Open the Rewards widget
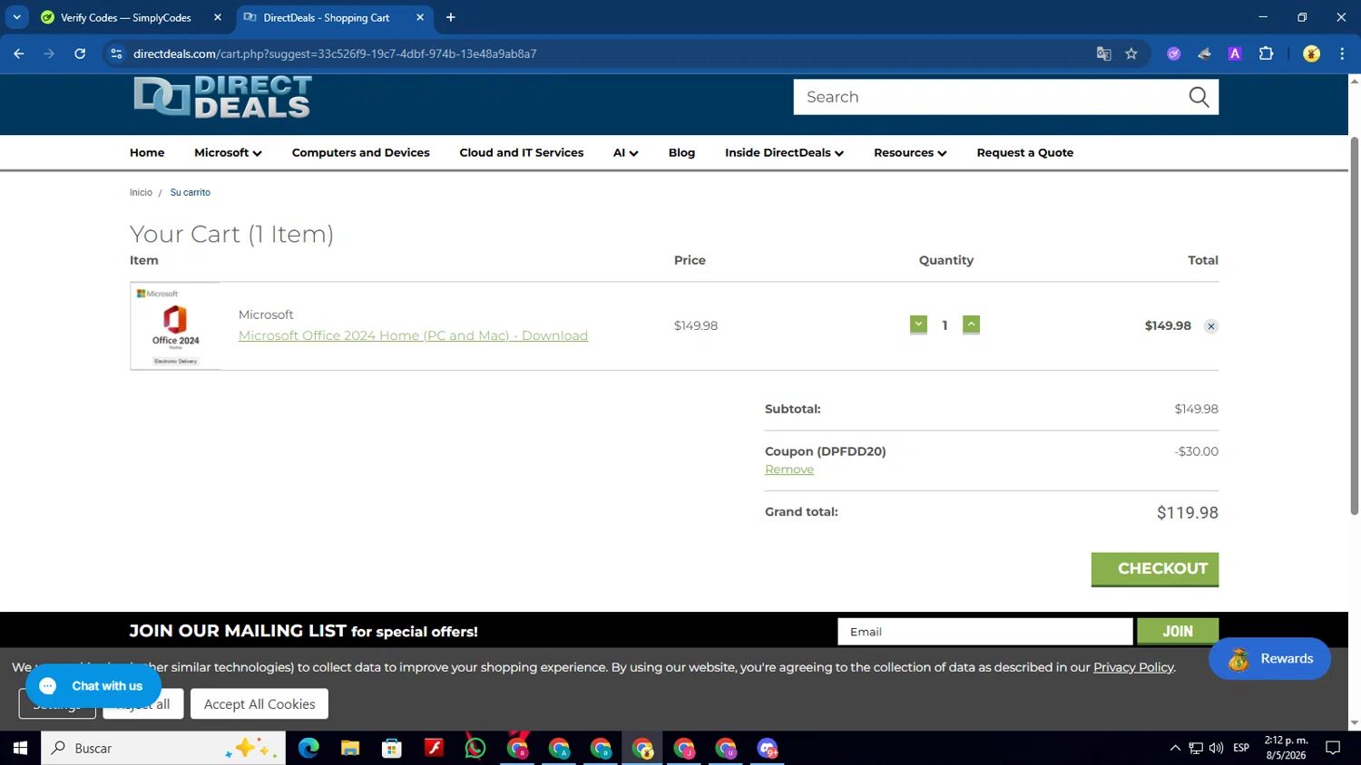This screenshot has height=765, width=1361. coord(1269,659)
